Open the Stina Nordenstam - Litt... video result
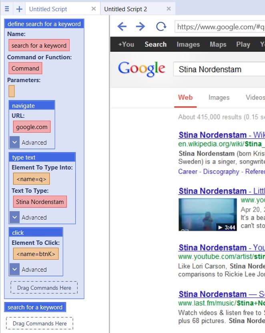Viewport: 265px width, 333px height. point(222,191)
